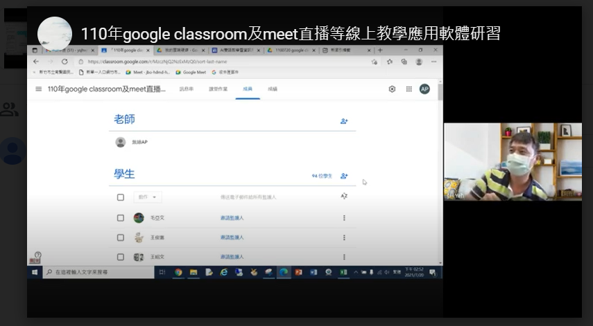Sort students with the A-Z icon
Screen dimensions: 593x326
pos(344,196)
